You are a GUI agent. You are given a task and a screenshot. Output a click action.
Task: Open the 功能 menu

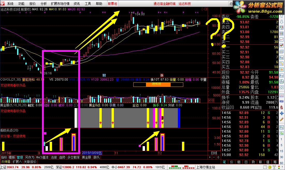21,4
